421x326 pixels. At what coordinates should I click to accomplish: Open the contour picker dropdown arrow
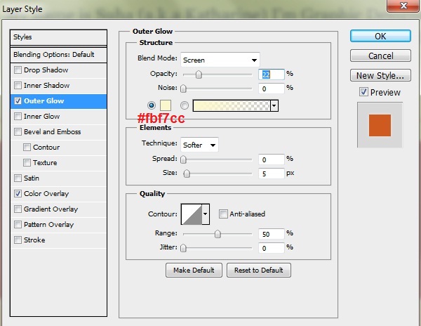[206, 214]
